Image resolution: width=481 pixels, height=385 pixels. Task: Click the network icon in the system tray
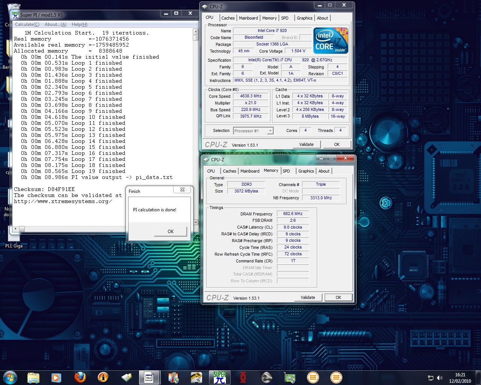click(x=431, y=377)
